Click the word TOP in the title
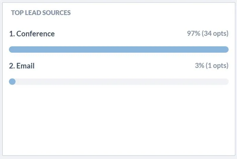Screen dimensions: 237x159 [17, 13]
